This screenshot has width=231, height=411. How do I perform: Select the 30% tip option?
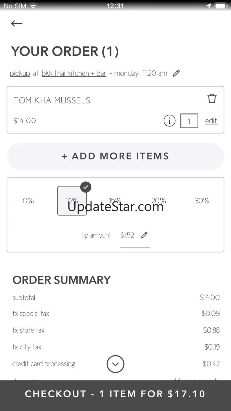click(202, 201)
